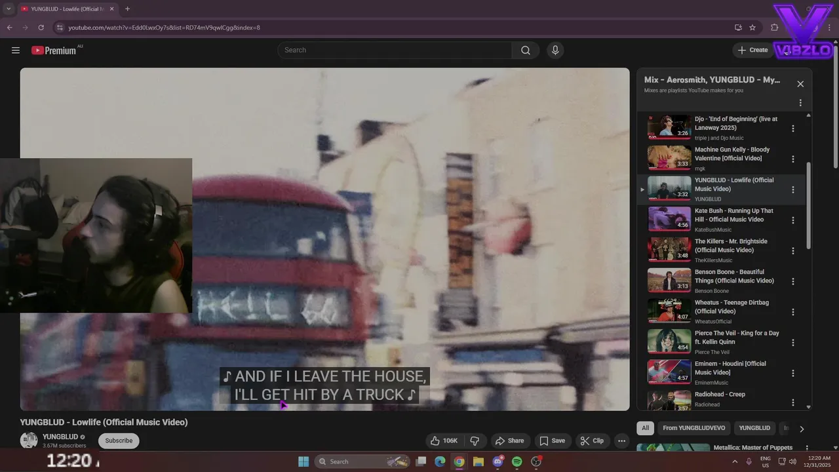
Task: Open the Windows Start menu
Action: click(x=303, y=462)
